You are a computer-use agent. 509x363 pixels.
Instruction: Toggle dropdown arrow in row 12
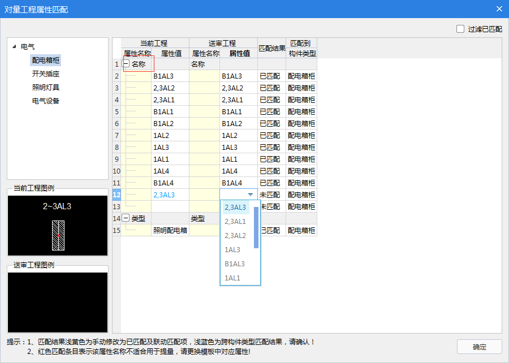[251, 195]
